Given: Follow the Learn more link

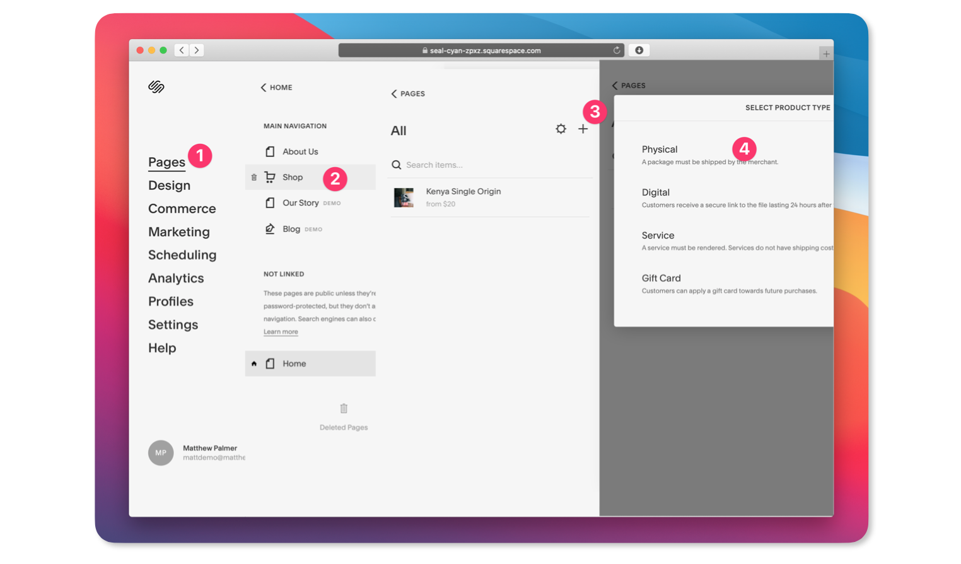Looking at the screenshot, I should [x=281, y=332].
